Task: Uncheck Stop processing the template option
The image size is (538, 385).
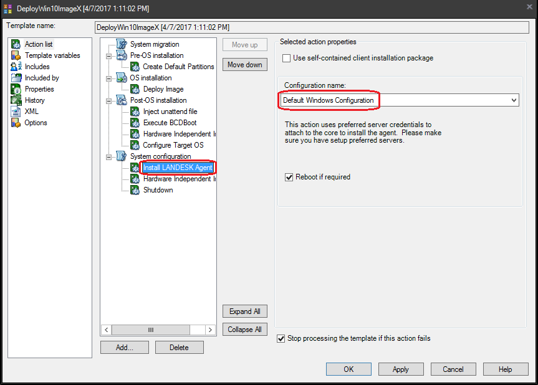Action: click(281, 338)
